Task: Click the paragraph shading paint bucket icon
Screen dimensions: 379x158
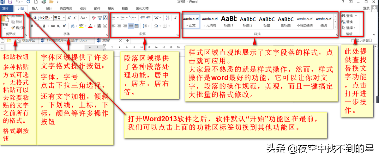Action: 156,26
